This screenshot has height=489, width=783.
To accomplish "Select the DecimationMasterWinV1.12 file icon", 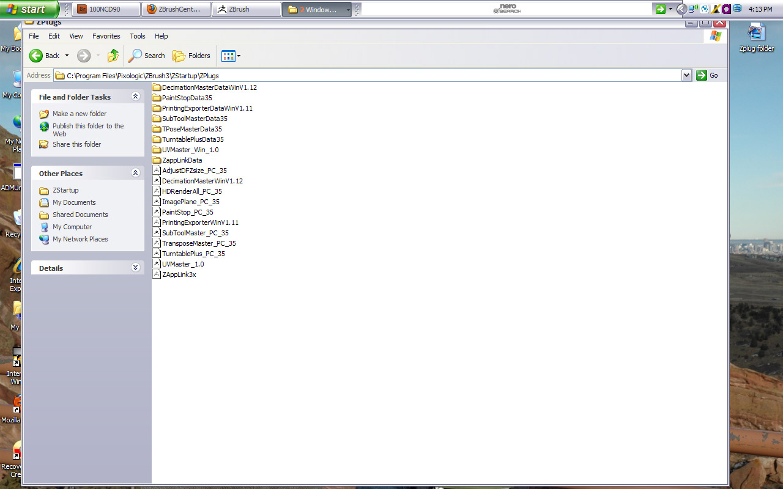I will (157, 181).
